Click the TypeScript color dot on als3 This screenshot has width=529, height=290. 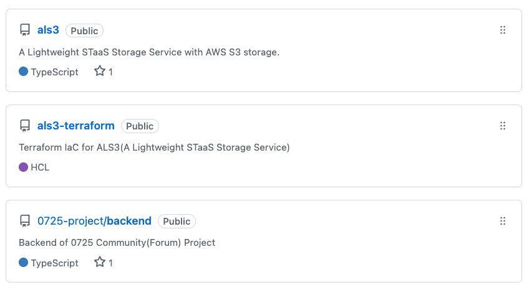click(x=24, y=72)
